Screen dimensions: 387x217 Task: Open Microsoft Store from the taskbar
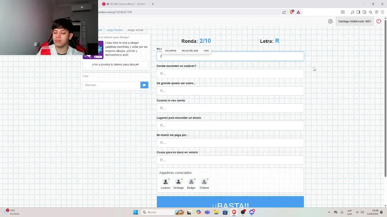(225, 212)
